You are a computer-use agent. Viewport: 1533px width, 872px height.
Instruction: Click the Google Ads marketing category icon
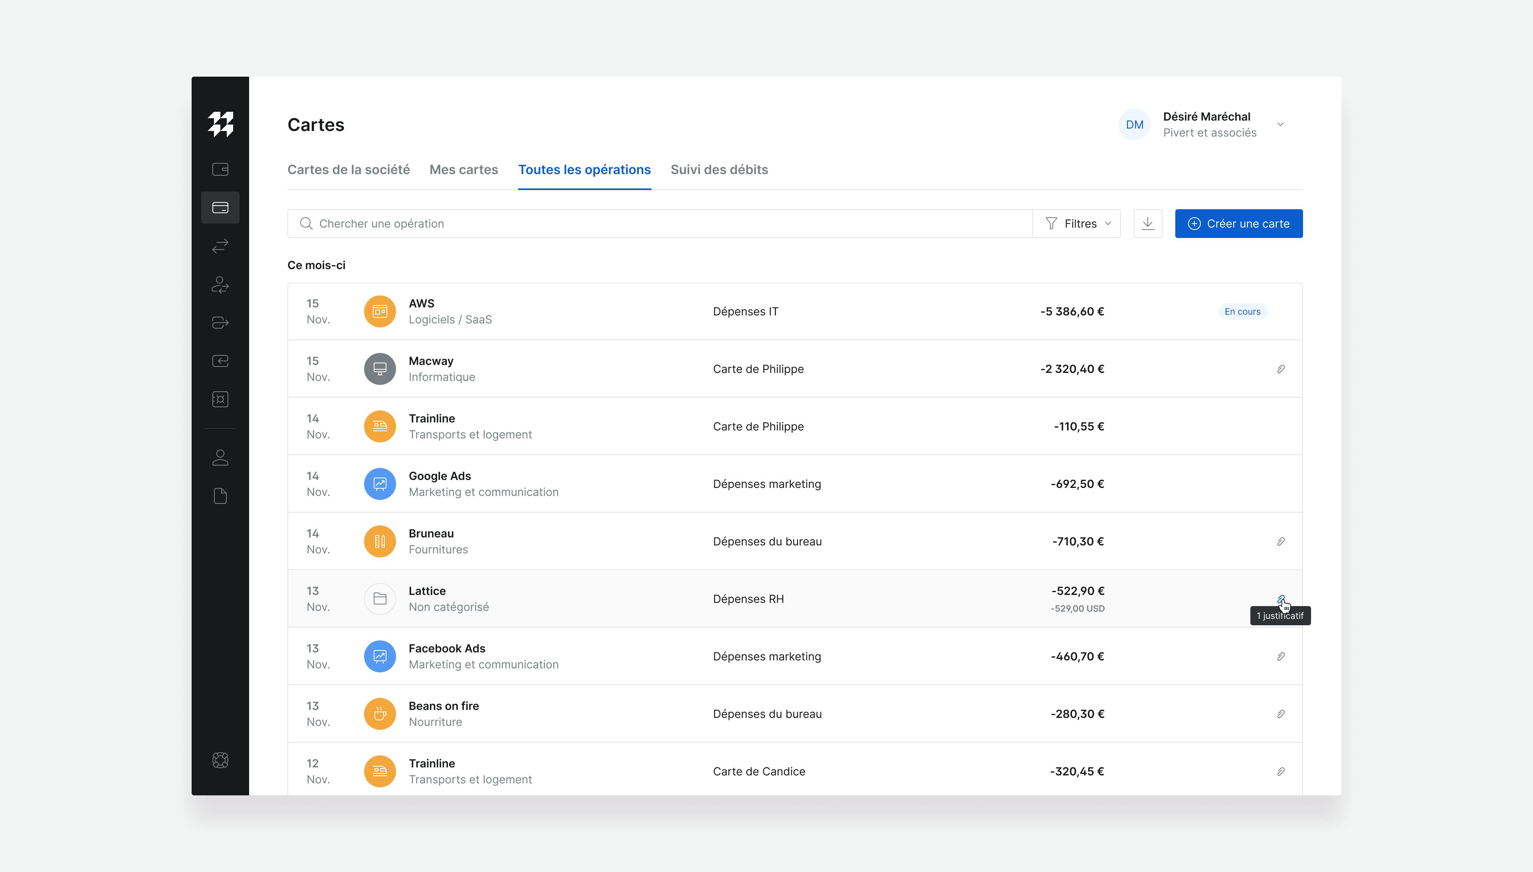(x=380, y=484)
